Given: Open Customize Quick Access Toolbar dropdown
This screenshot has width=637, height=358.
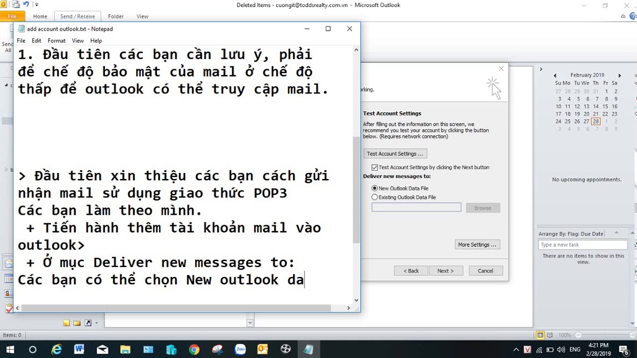Looking at the screenshot, I should 36,5.
